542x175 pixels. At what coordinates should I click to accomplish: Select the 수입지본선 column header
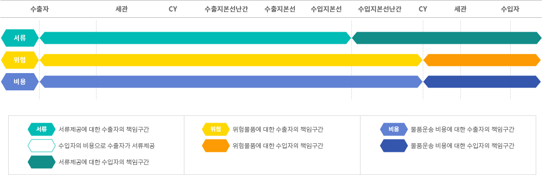(326, 9)
